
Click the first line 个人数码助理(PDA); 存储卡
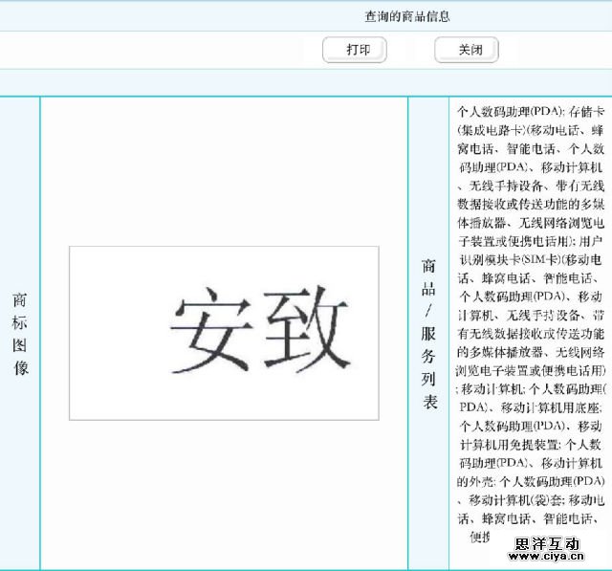click(530, 111)
